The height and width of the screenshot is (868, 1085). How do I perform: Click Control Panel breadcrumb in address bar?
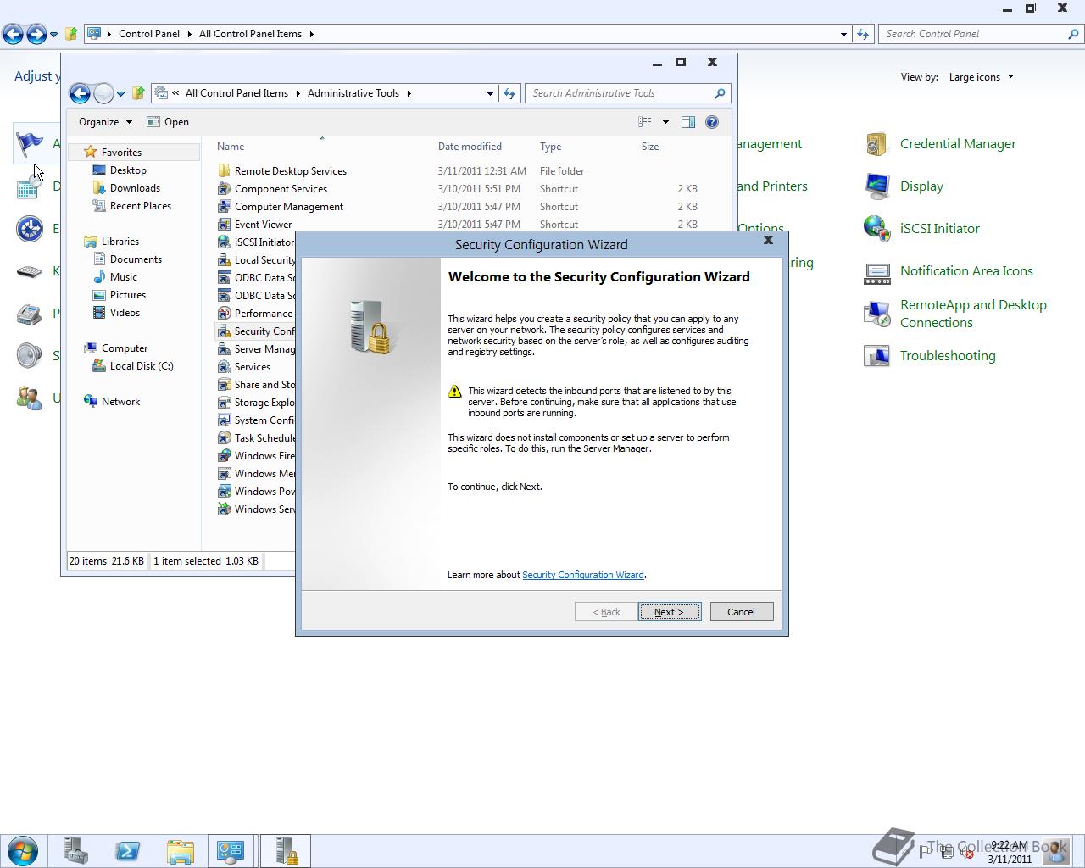tap(148, 34)
